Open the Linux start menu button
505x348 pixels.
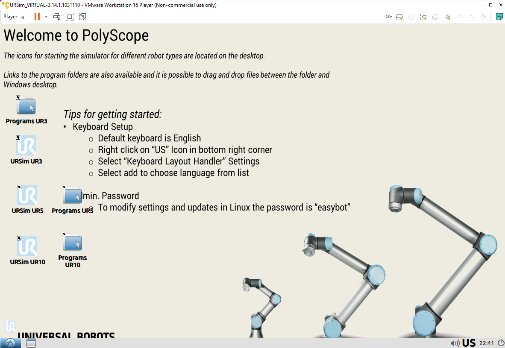click(11, 343)
